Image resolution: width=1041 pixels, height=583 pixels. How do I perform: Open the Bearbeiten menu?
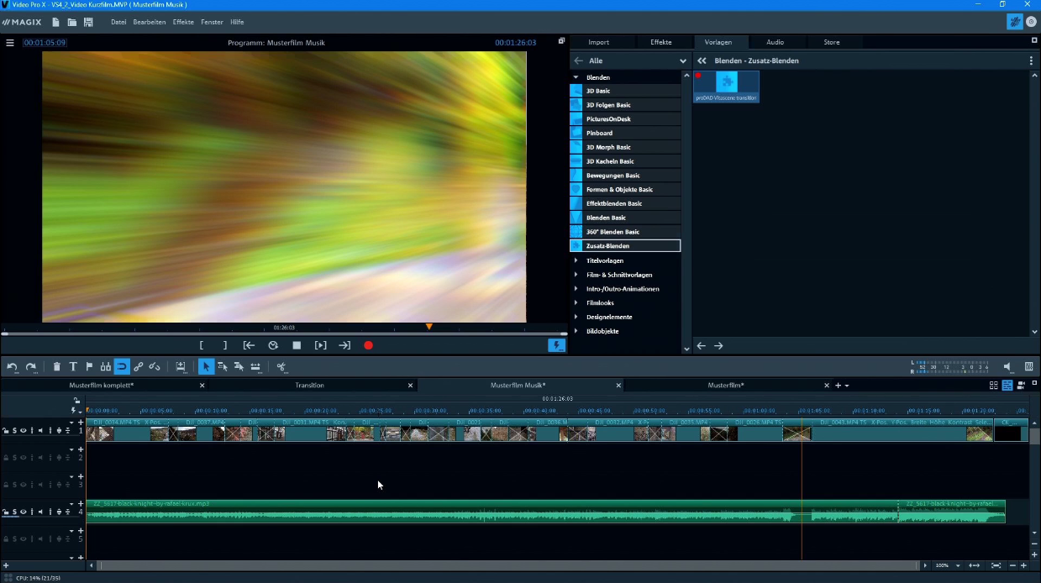(x=149, y=22)
